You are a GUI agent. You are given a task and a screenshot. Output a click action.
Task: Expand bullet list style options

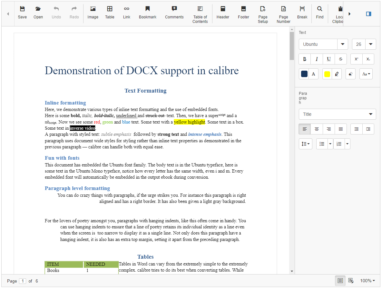click(330, 144)
